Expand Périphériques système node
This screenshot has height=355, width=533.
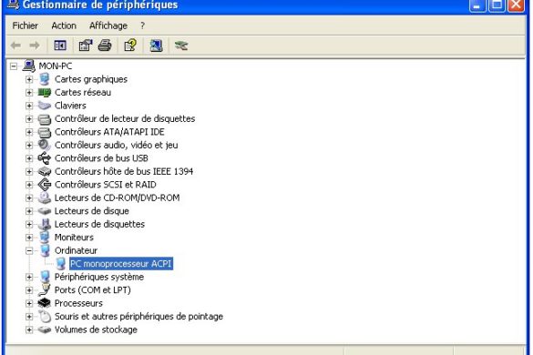pyautogui.click(x=29, y=278)
